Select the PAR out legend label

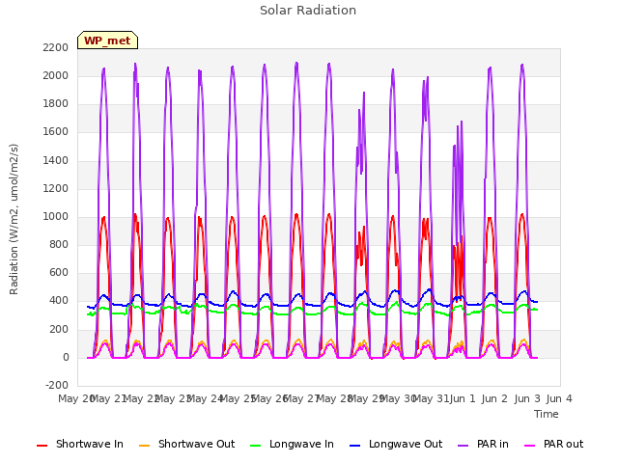(563, 444)
